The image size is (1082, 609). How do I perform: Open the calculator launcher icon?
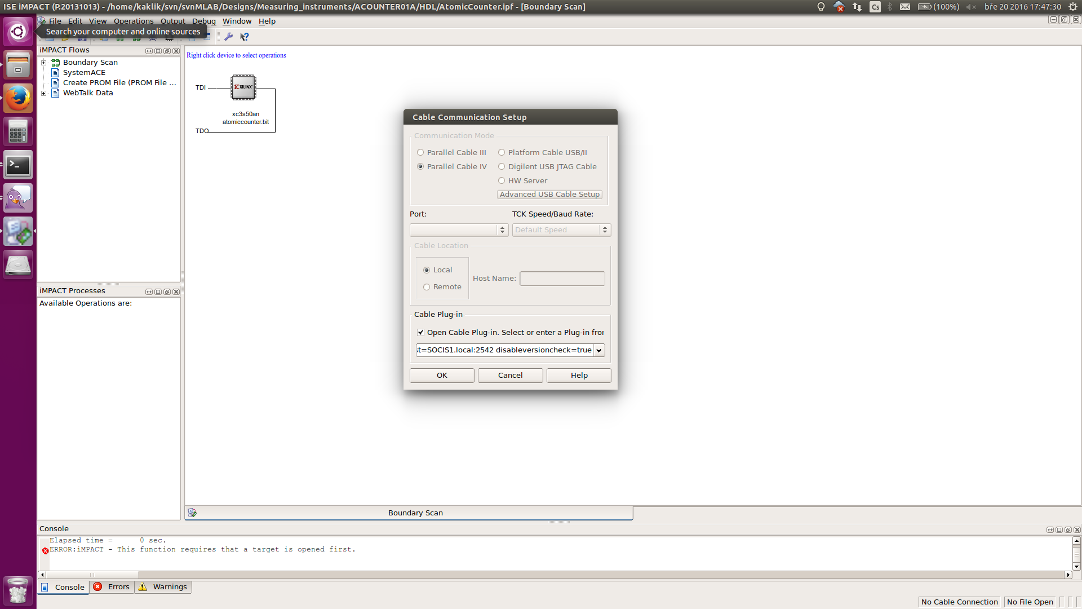click(x=18, y=132)
